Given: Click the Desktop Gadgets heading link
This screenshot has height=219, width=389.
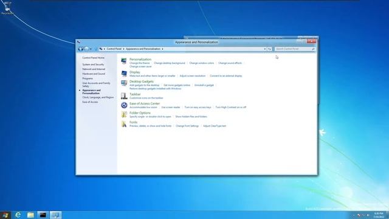Looking at the screenshot, I should click(142, 82).
